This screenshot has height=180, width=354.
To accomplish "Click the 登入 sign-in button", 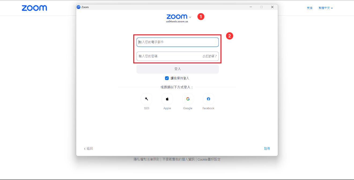I will click(x=178, y=69).
